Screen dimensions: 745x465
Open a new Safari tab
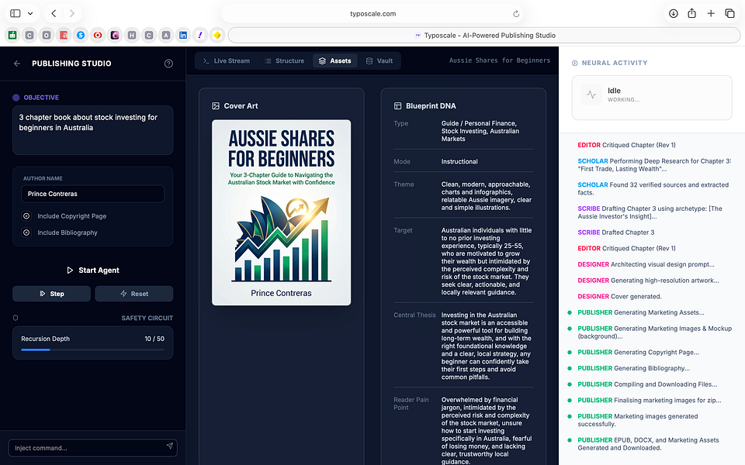click(x=711, y=13)
